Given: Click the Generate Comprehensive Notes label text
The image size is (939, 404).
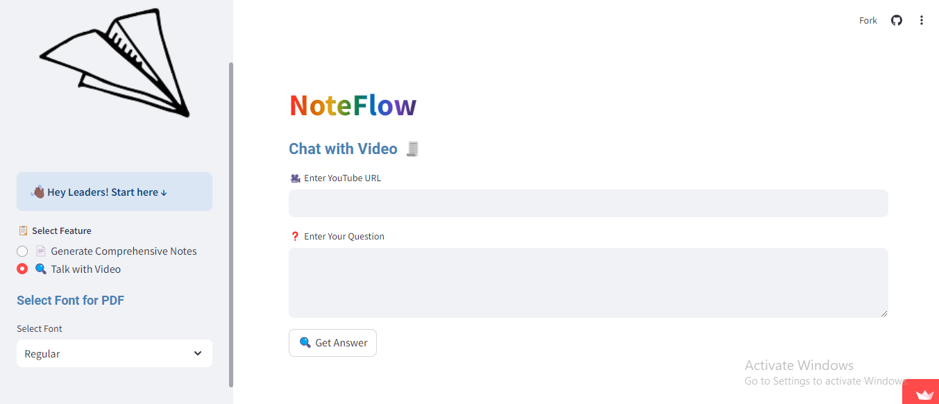Looking at the screenshot, I should pos(124,251).
